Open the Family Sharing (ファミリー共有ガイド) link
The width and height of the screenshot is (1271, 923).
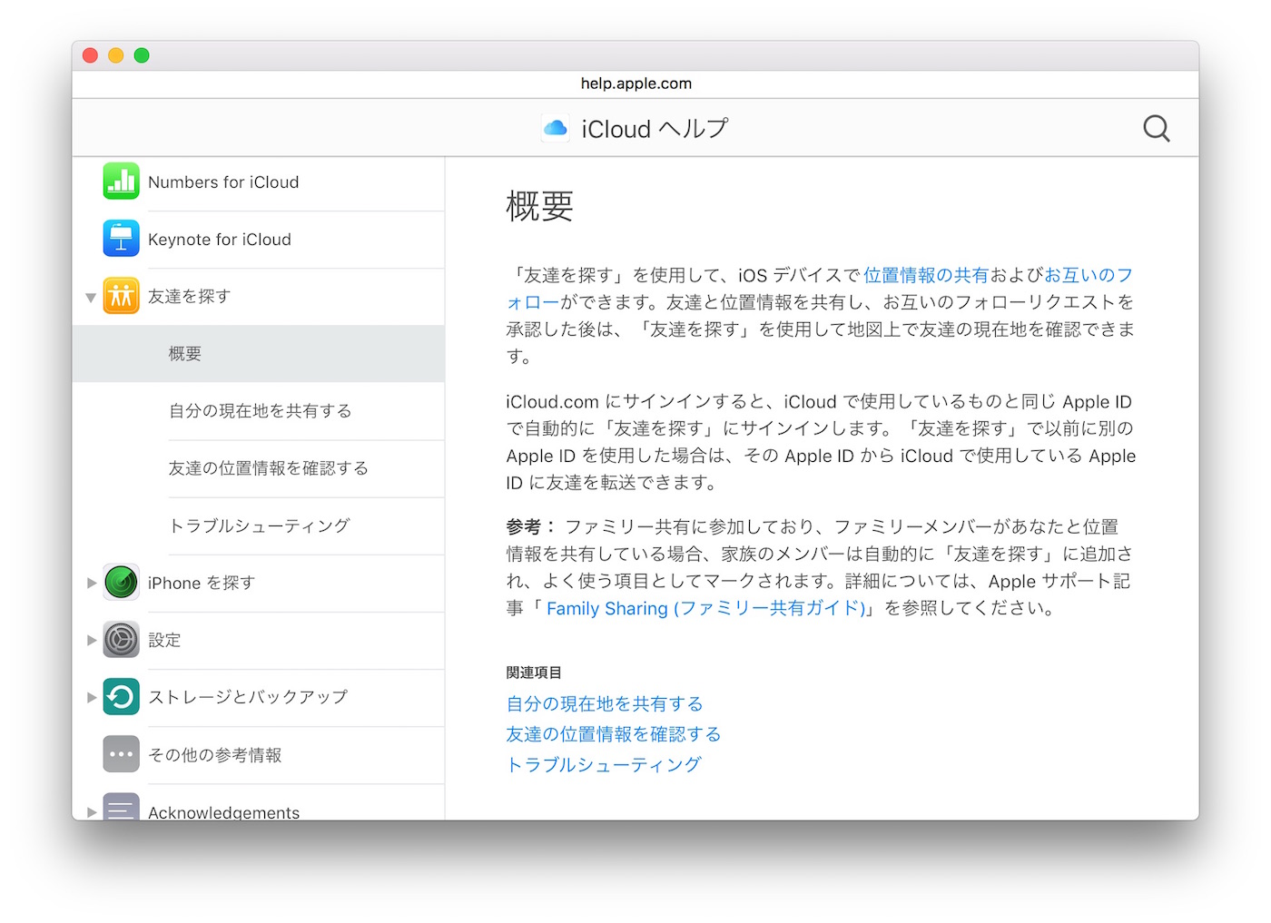[705, 608]
